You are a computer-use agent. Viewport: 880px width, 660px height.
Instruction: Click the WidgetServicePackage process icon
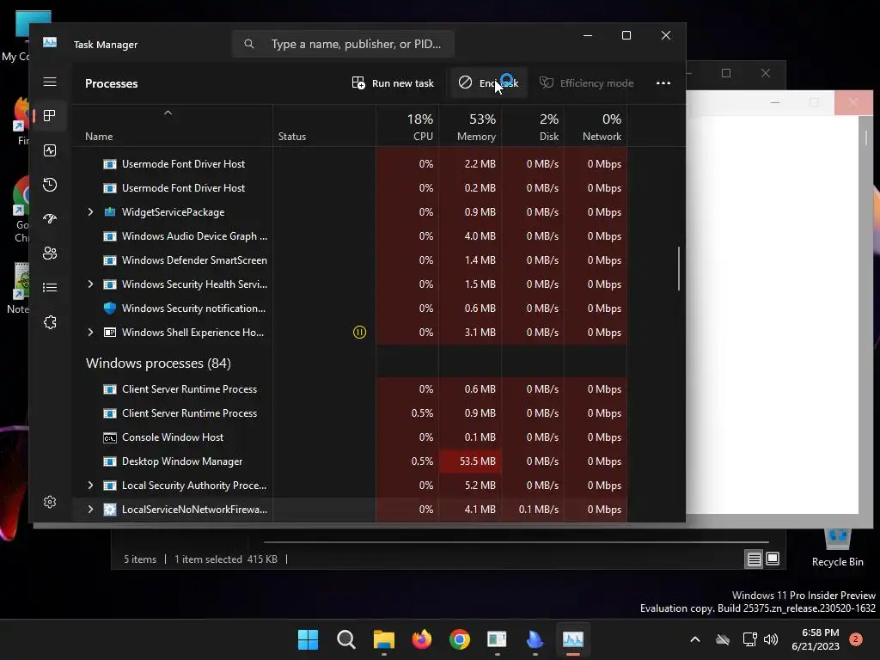(x=110, y=212)
